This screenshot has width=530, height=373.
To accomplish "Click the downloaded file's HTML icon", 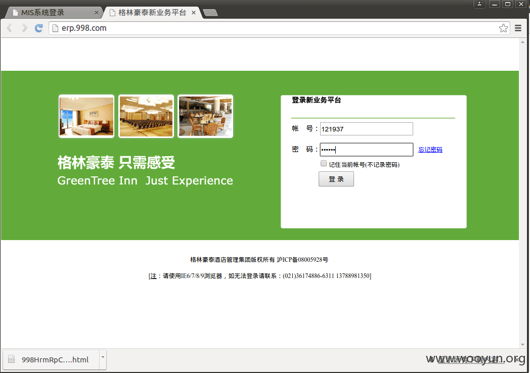I will (x=11, y=359).
